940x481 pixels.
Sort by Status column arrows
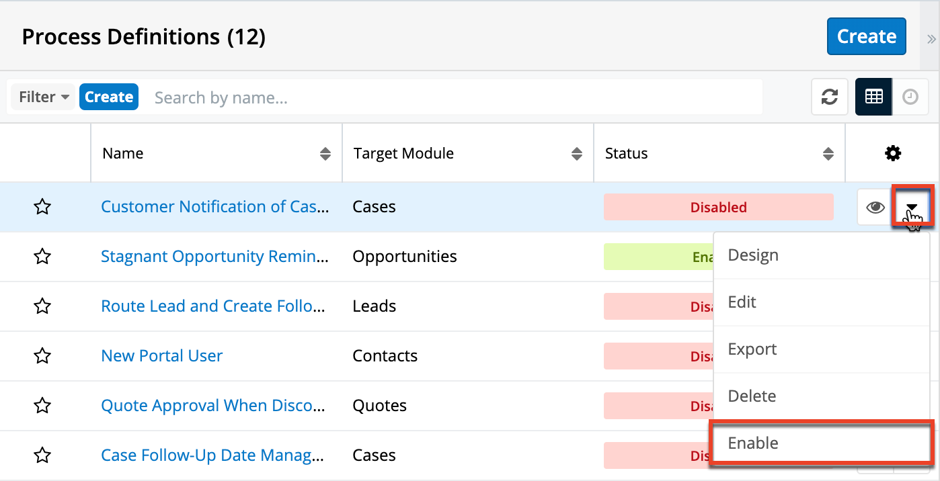coord(828,154)
